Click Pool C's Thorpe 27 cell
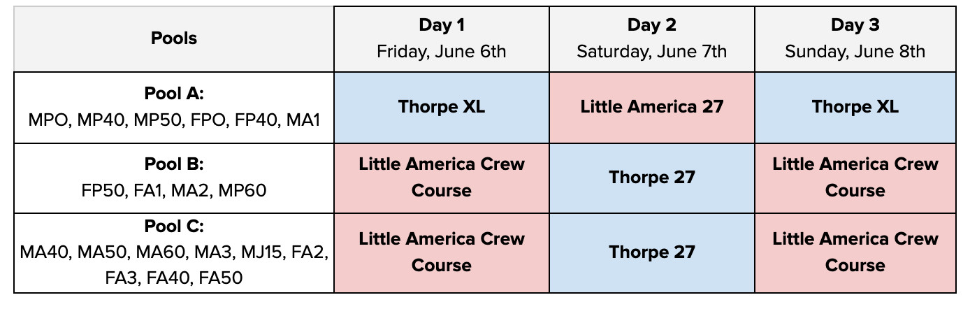The width and height of the screenshot is (970, 323). [x=651, y=252]
